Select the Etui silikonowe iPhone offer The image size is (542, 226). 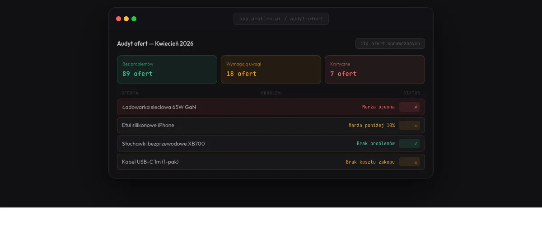click(271, 125)
